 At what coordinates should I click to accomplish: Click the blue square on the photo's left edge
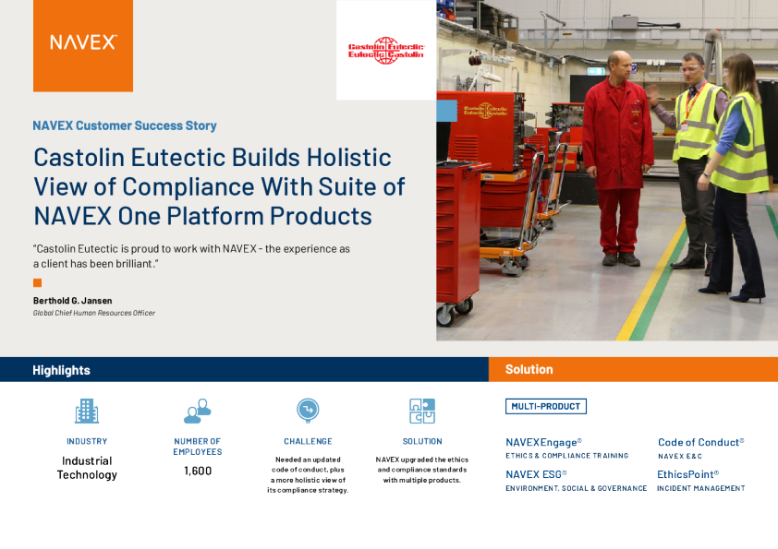(446, 111)
